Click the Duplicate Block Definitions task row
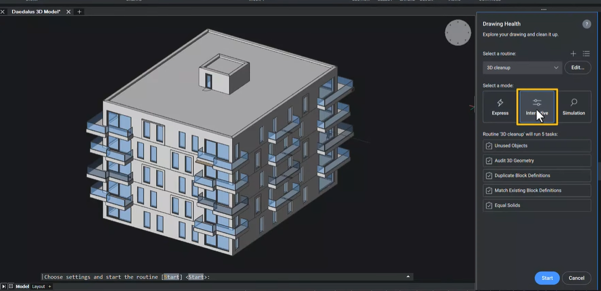This screenshot has width=601, height=291. point(536,176)
